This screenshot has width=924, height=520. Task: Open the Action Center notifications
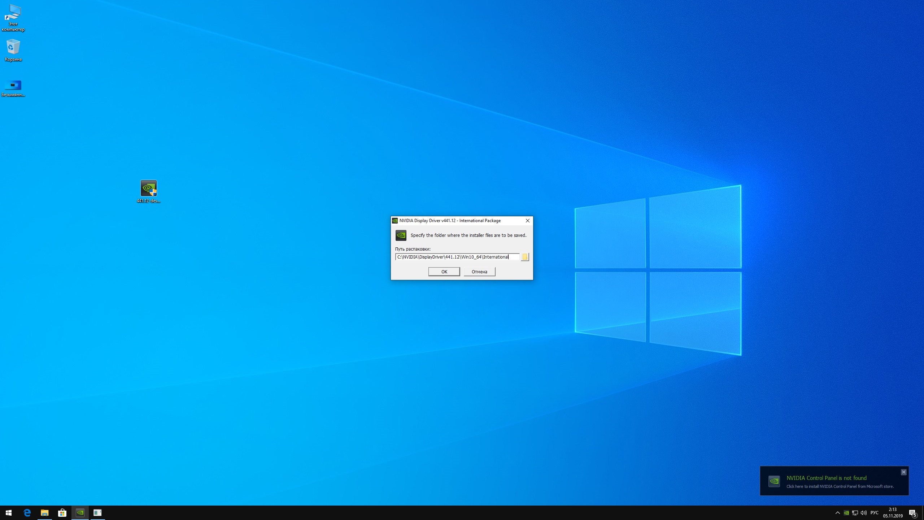point(912,513)
